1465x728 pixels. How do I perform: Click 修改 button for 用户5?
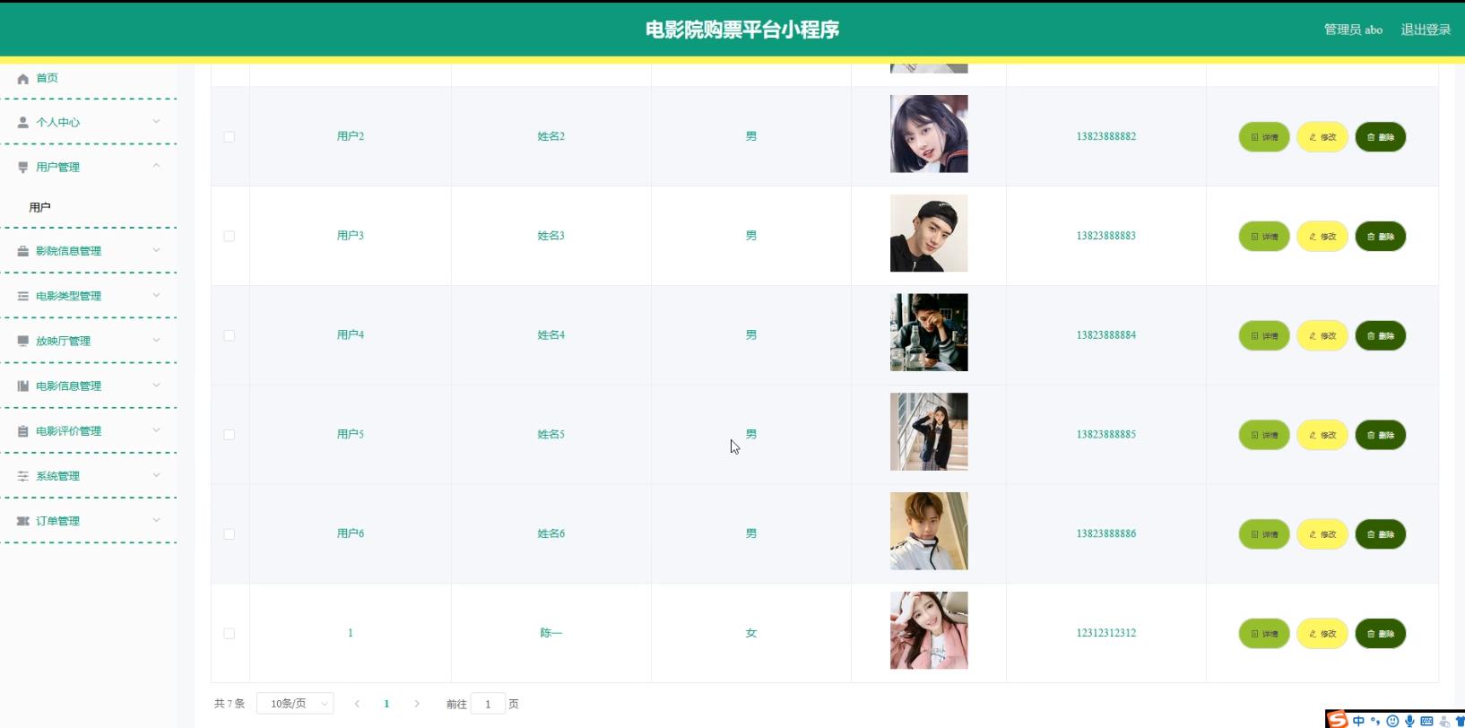coord(1322,436)
